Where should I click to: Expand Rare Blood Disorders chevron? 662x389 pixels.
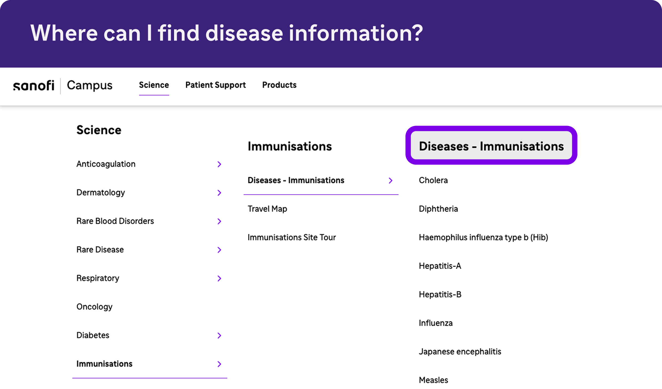click(x=219, y=221)
